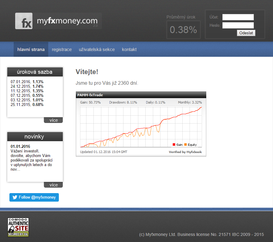The image size is (273, 242).
Task: Open the Comodo Authentic Site SSL badge
Action: tap(18, 227)
